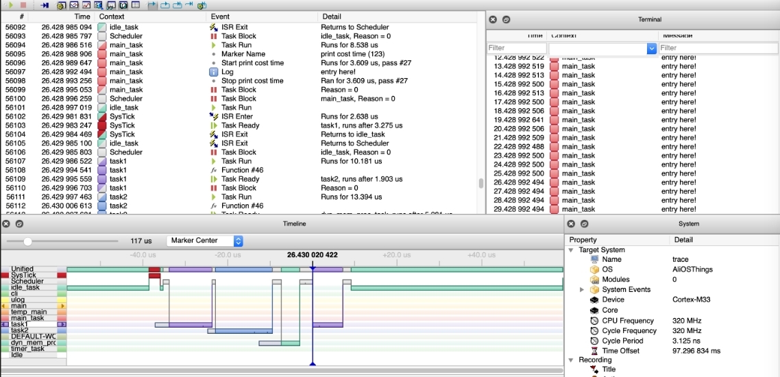The image size is (780, 377).
Task: Click the rightmost gear-and-arrow toolbar icon
Action: pyautogui.click(x=202, y=5)
